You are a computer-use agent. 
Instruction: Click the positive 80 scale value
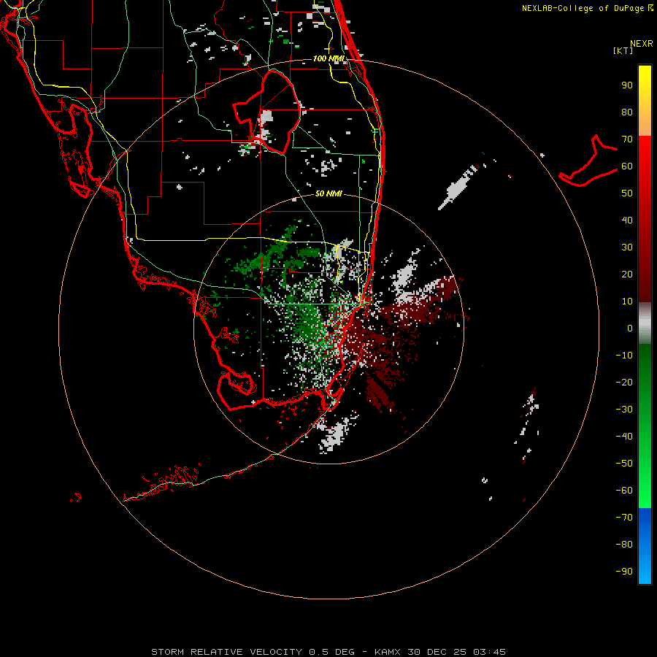tap(627, 112)
